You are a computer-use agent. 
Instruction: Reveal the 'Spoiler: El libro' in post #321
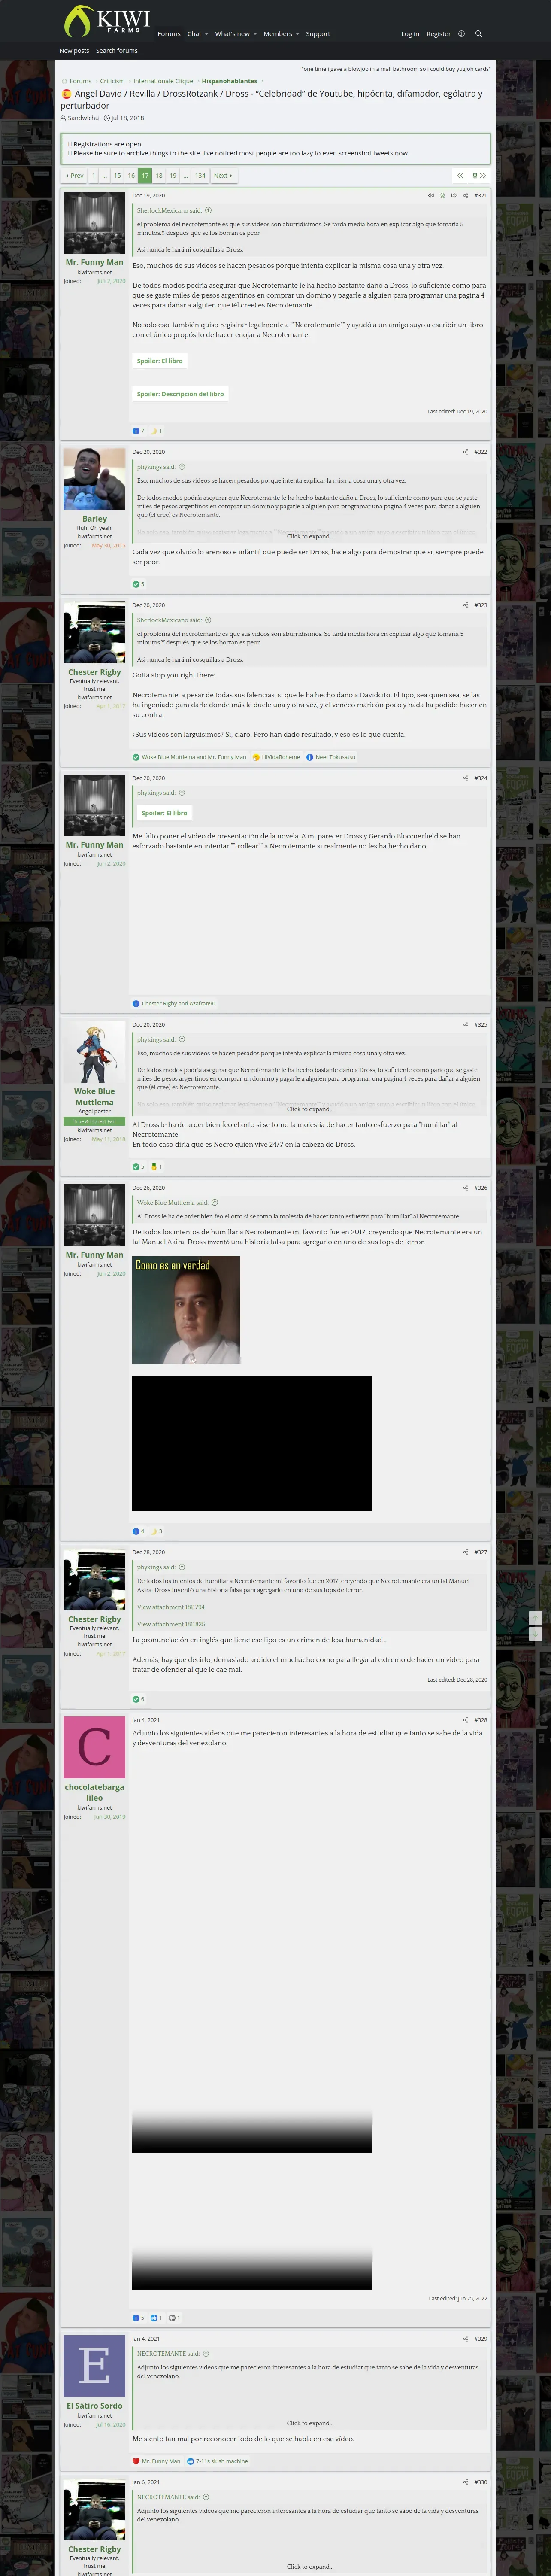point(159,361)
